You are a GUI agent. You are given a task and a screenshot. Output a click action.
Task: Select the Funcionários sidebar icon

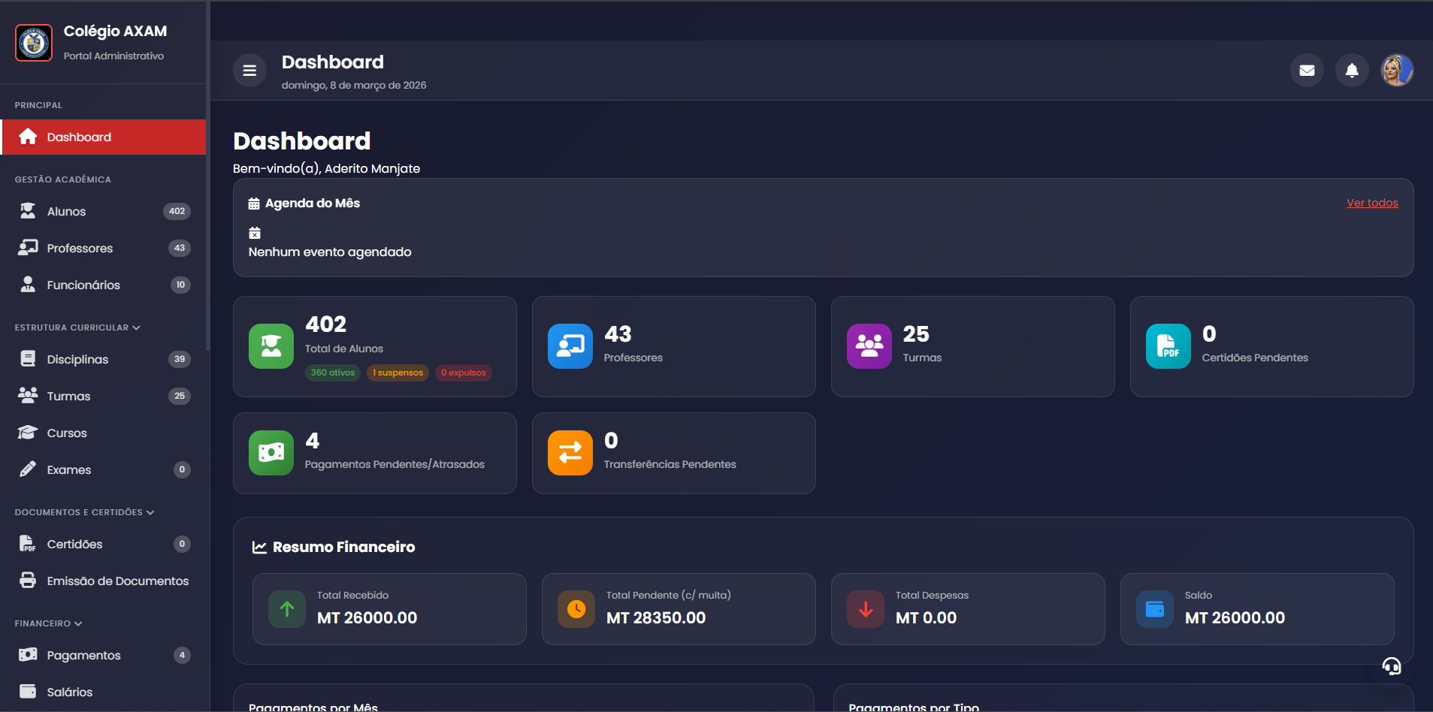point(28,285)
